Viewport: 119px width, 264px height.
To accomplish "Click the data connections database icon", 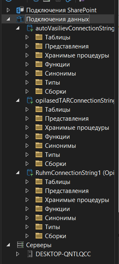I will point(20,19).
